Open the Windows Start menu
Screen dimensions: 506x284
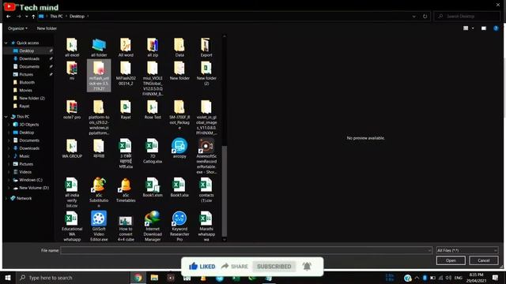[x=8, y=278]
